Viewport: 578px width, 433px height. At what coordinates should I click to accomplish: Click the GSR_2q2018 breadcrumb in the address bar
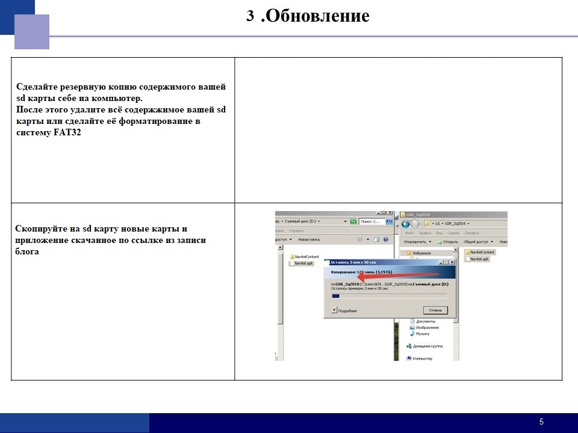click(455, 224)
